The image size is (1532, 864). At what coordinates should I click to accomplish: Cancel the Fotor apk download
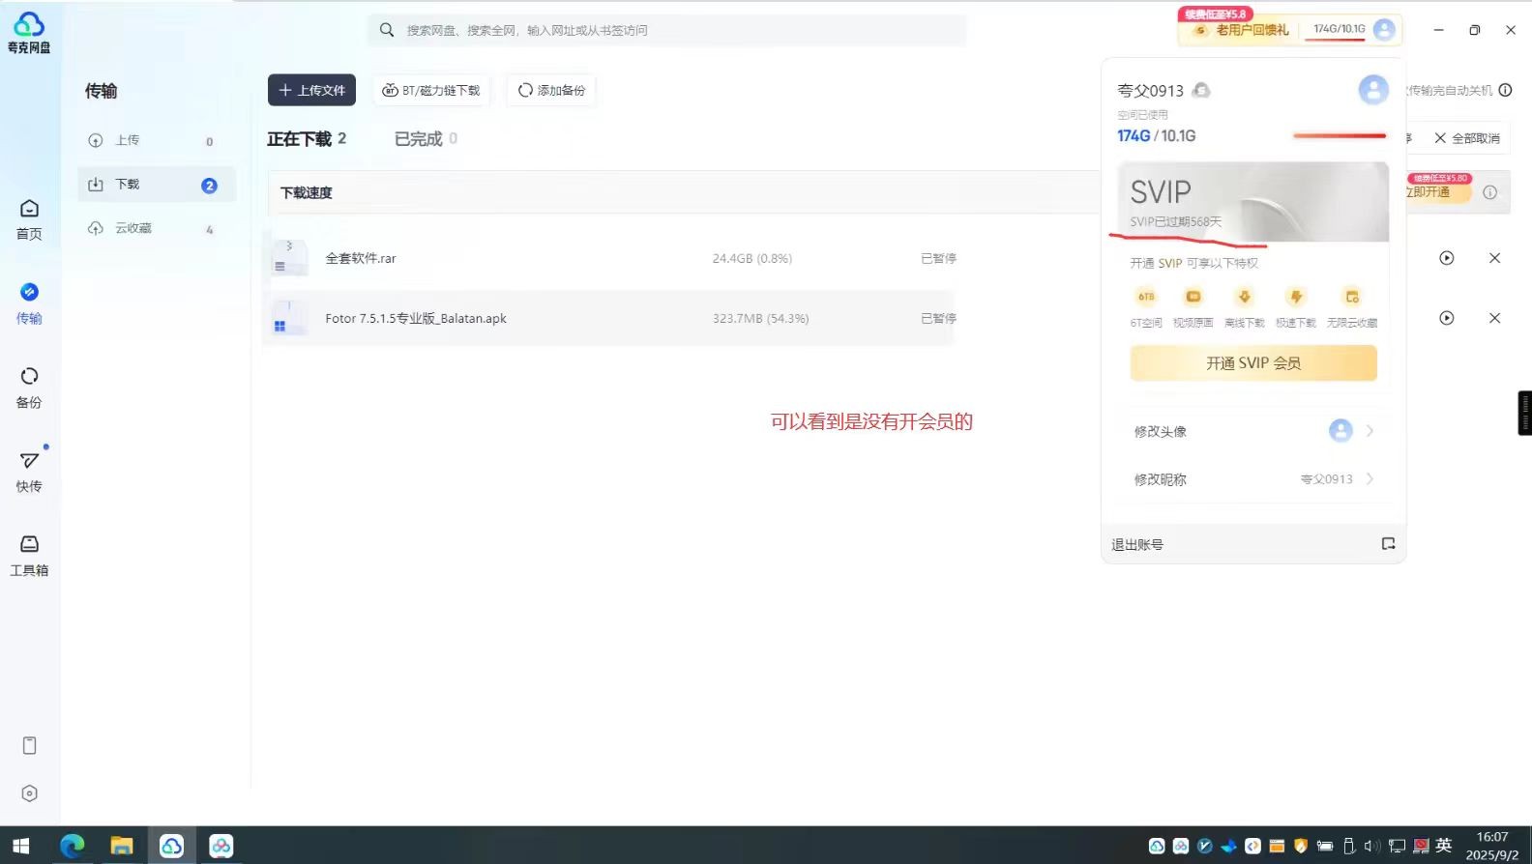[1494, 318]
